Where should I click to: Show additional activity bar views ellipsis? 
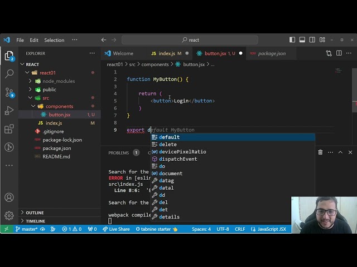tap(9, 165)
